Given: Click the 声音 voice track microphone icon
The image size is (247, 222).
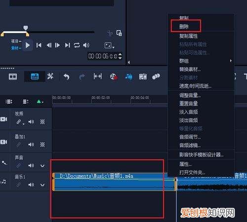Looking at the screenshot, I should (4, 163).
